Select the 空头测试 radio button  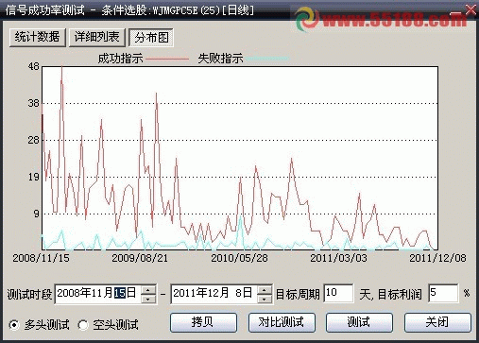(x=83, y=325)
